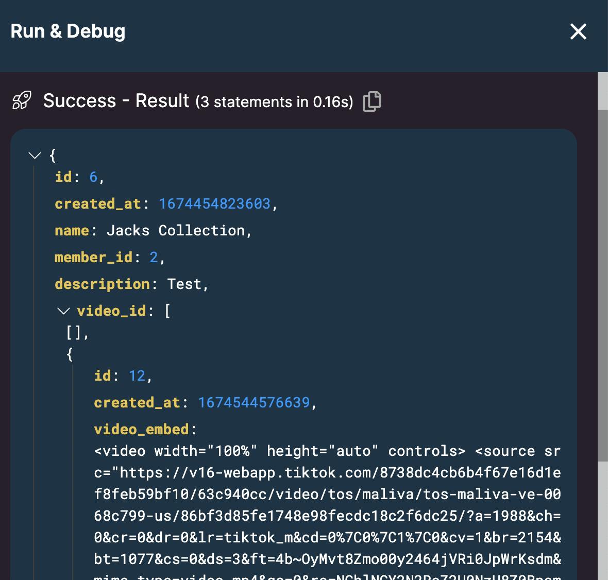Collapse the root JSON object
Viewport: 608px width, 580px height.
click(35, 155)
